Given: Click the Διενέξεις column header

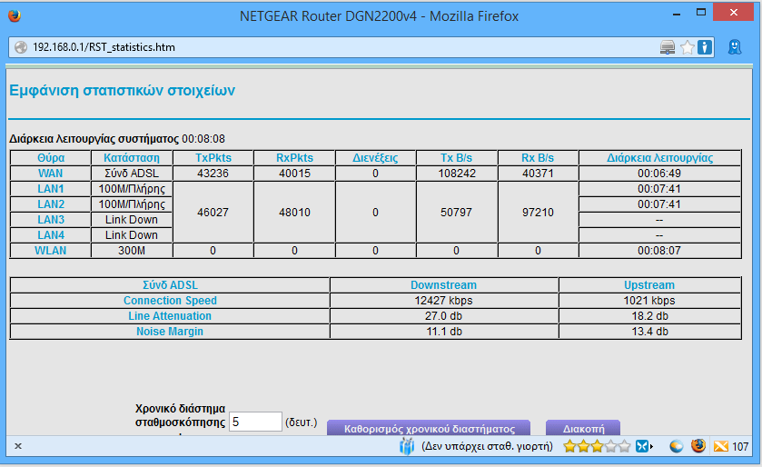Looking at the screenshot, I should pyautogui.click(x=375, y=158).
